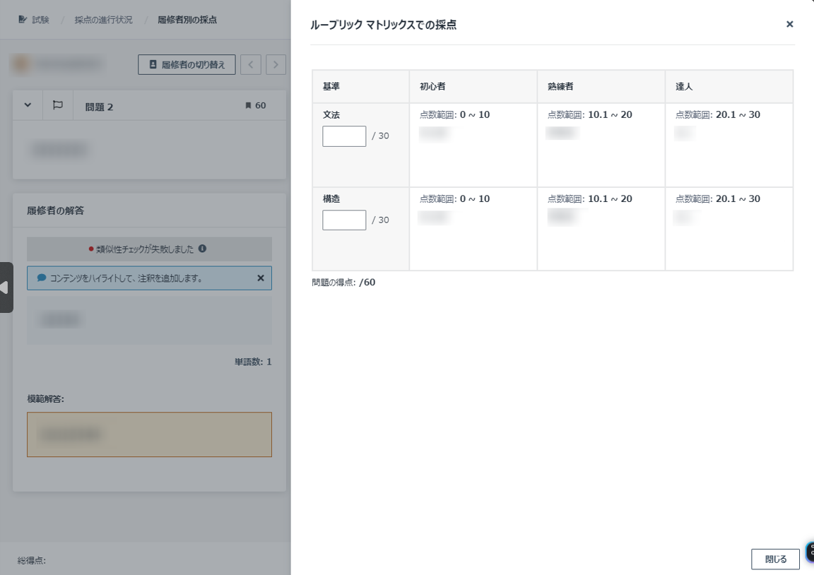Screen dimensions: 814x575
Task: Close the rubric matrix dialog with X
Action: [x=789, y=24]
